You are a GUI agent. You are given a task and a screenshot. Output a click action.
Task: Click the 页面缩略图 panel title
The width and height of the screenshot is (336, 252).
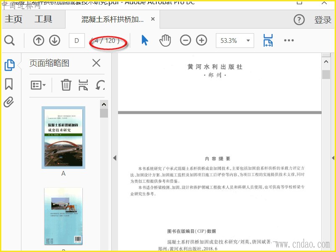tap(49, 63)
